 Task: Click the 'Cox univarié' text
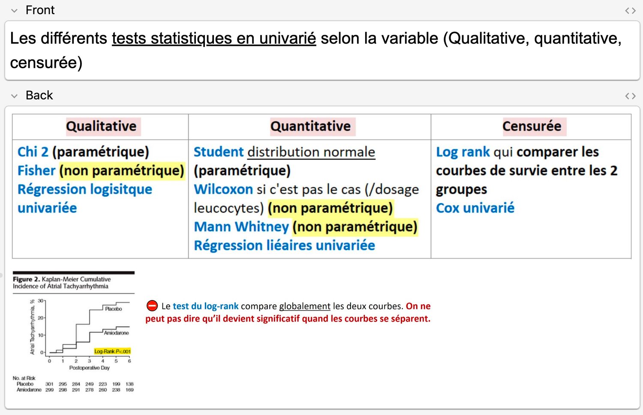pos(475,208)
